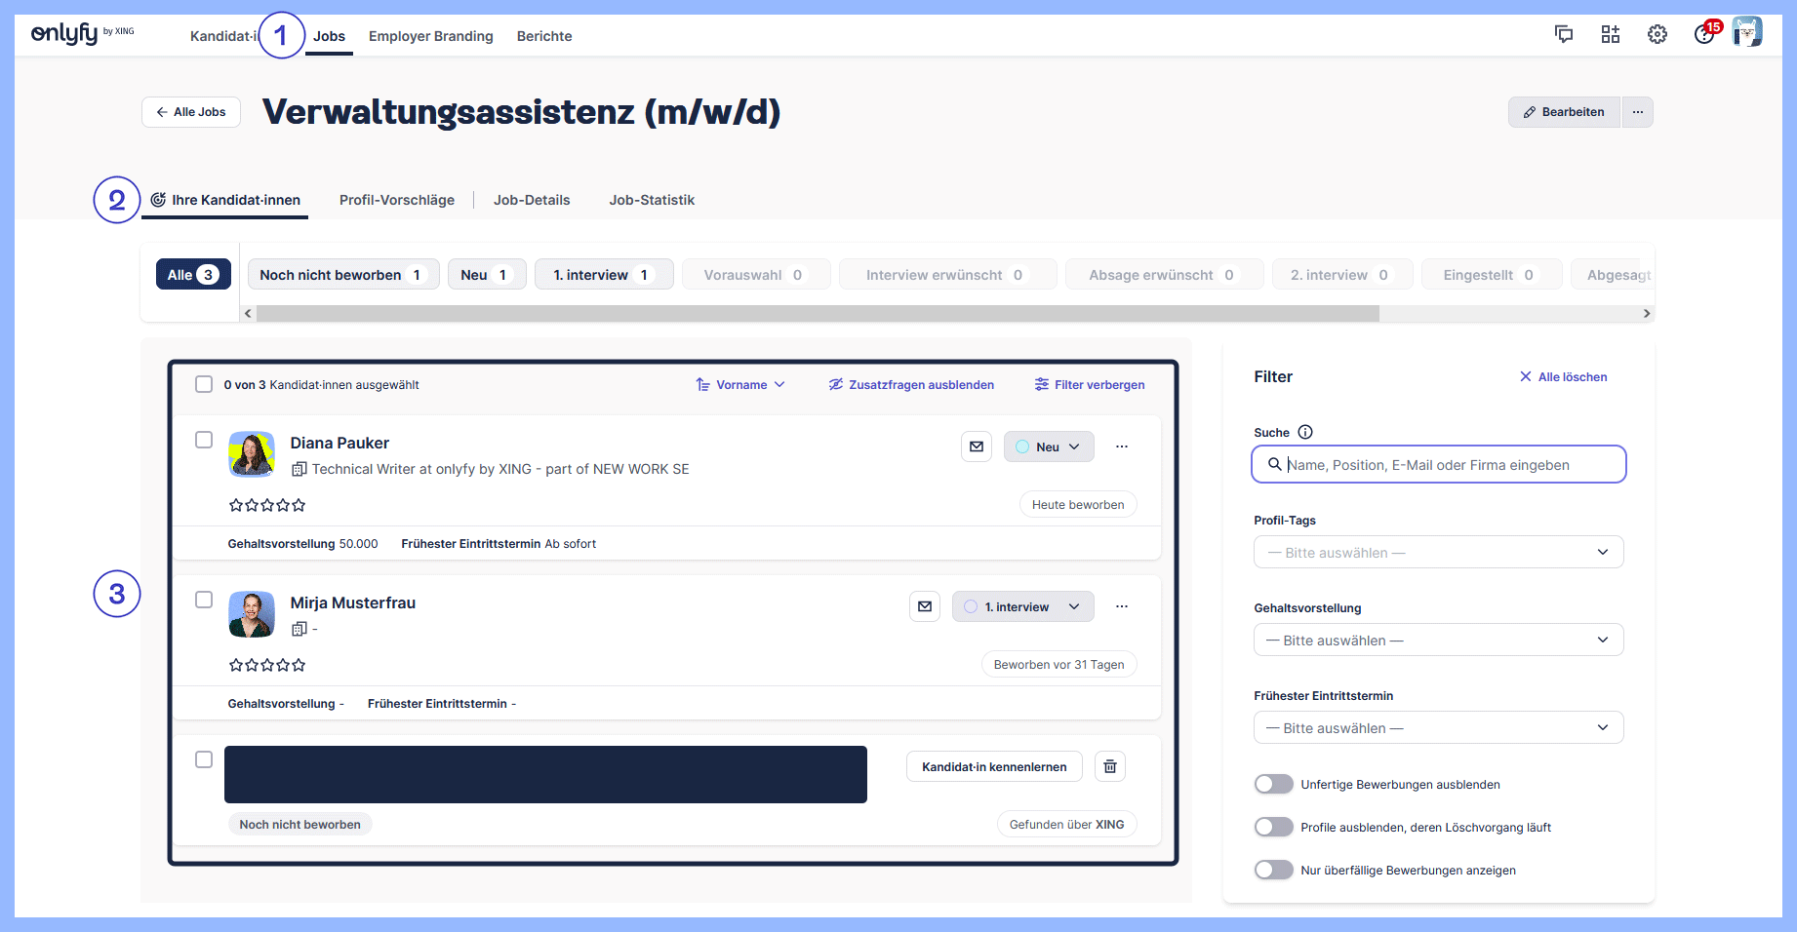The image size is (1797, 932).
Task: Switch to the Job-Statistik tab
Action: pos(652,200)
